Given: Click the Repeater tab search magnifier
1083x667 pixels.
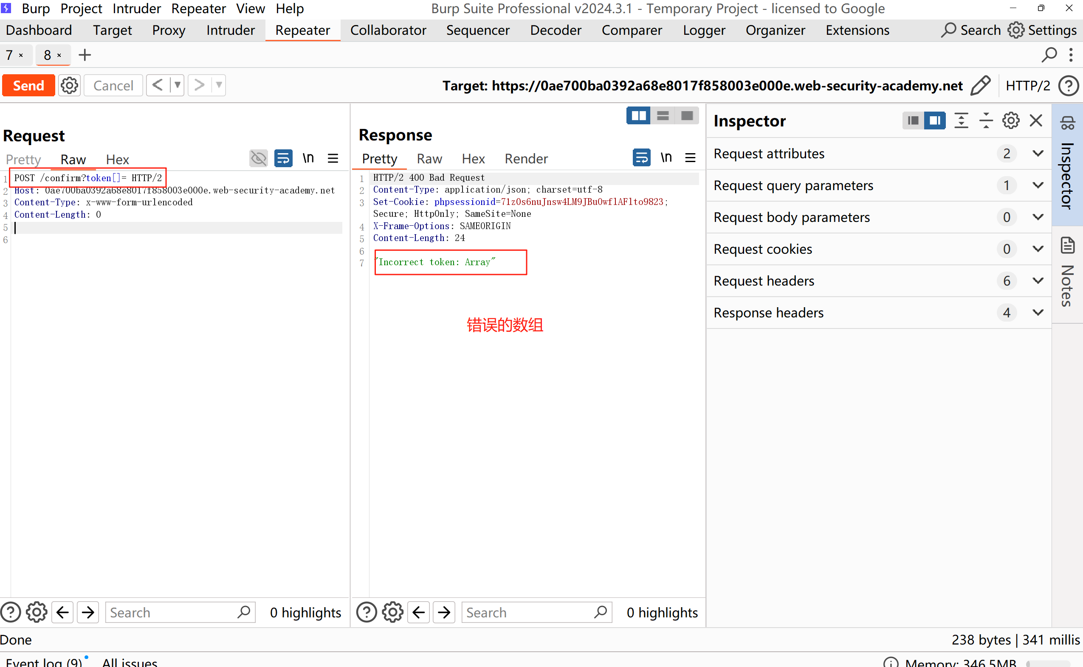Looking at the screenshot, I should point(1049,55).
